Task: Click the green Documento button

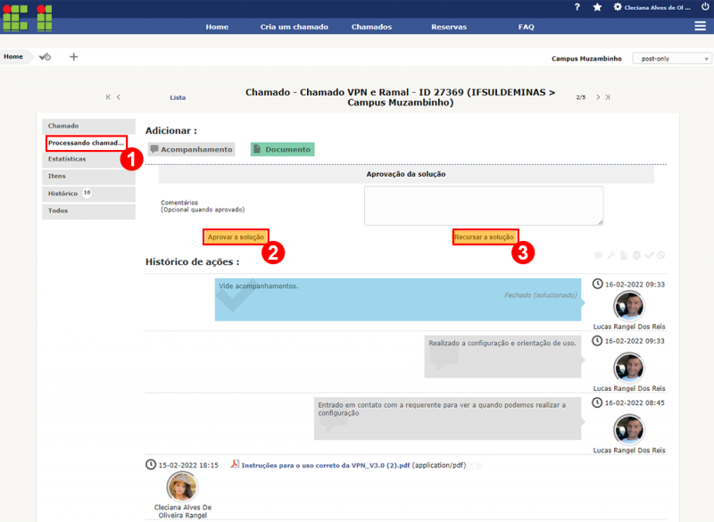Action: [x=282, y=149]
